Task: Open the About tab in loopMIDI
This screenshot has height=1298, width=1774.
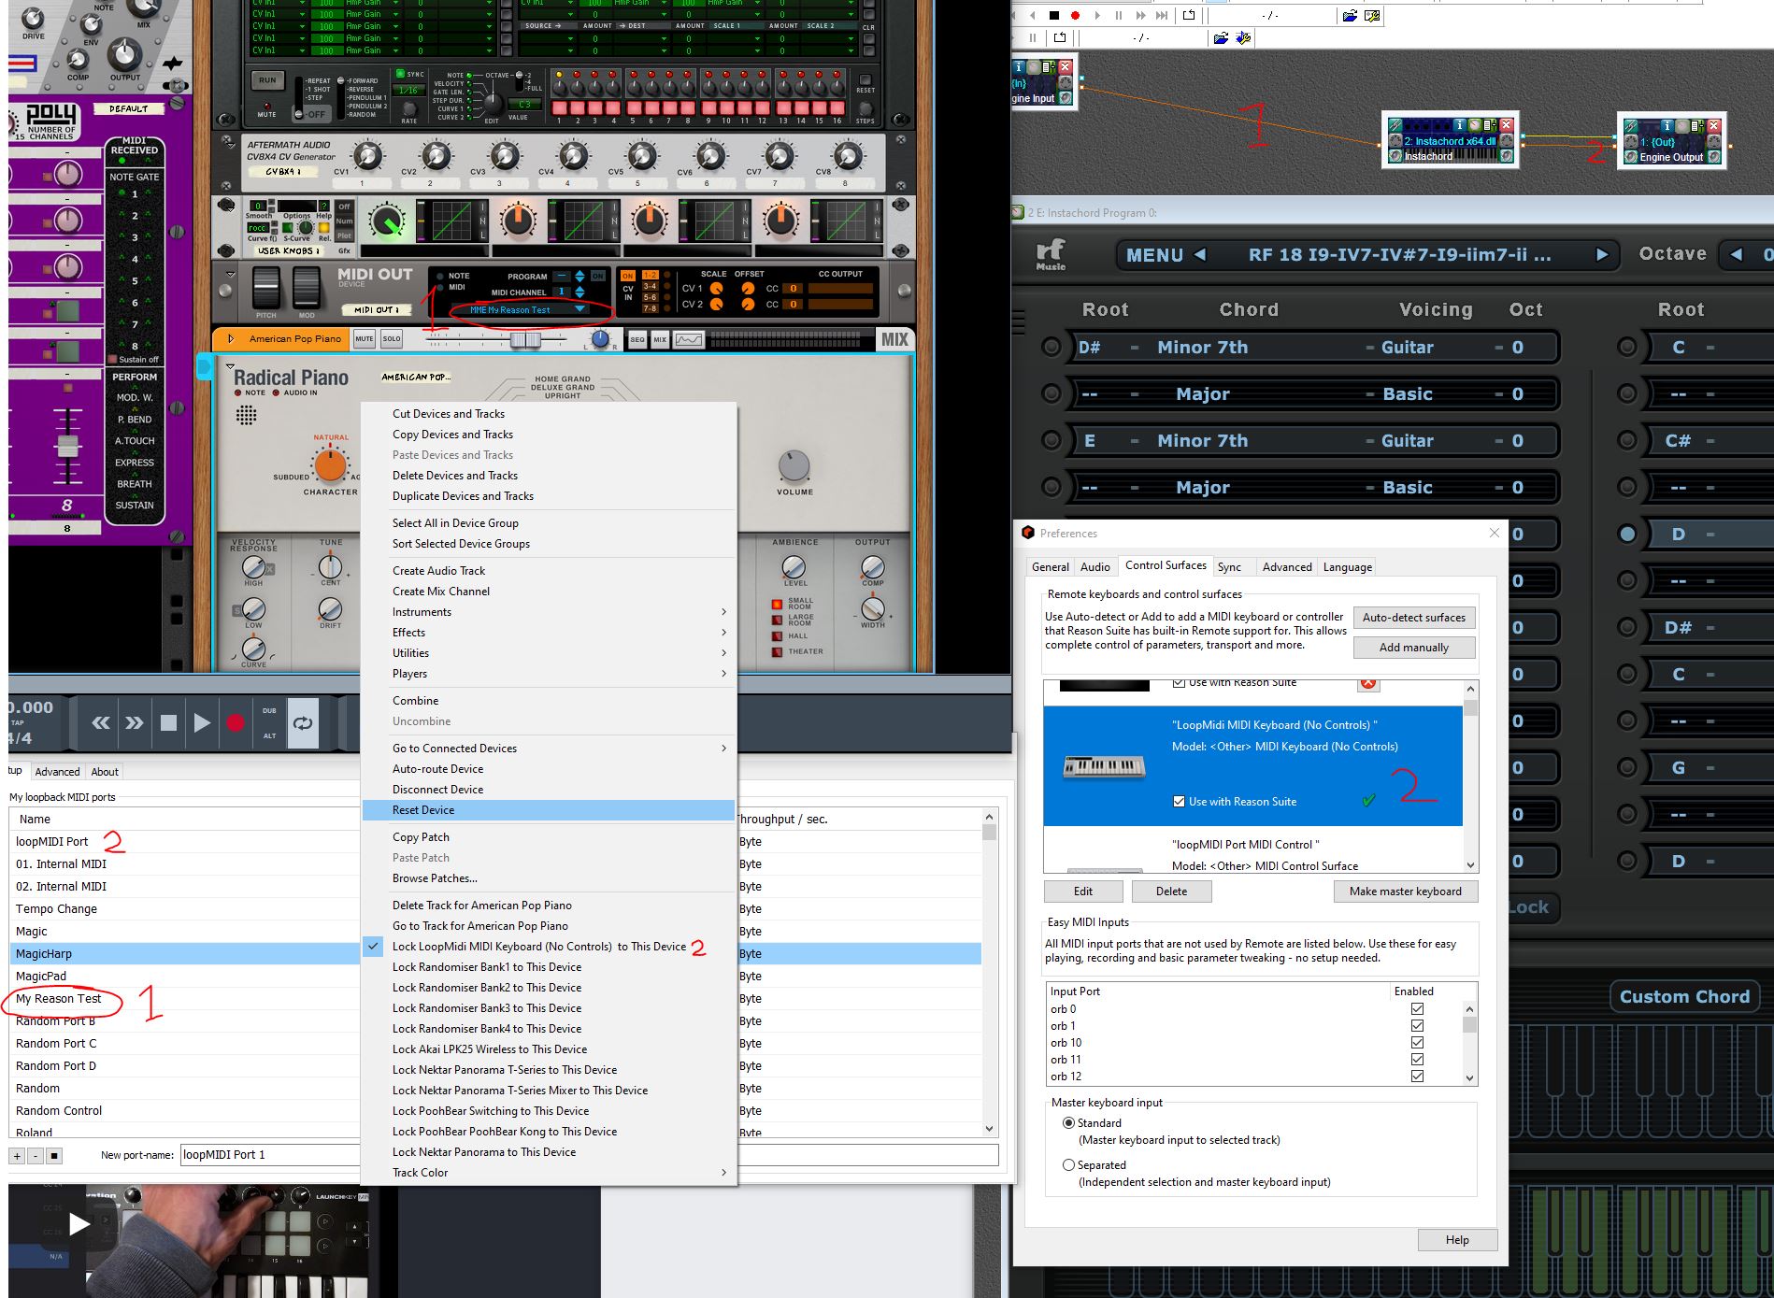Action: 105,771
